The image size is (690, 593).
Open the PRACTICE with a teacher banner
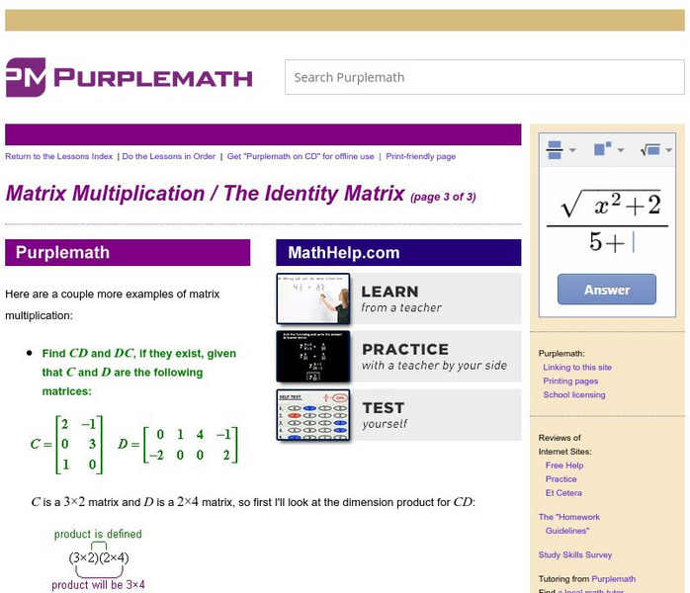[398, 357]
